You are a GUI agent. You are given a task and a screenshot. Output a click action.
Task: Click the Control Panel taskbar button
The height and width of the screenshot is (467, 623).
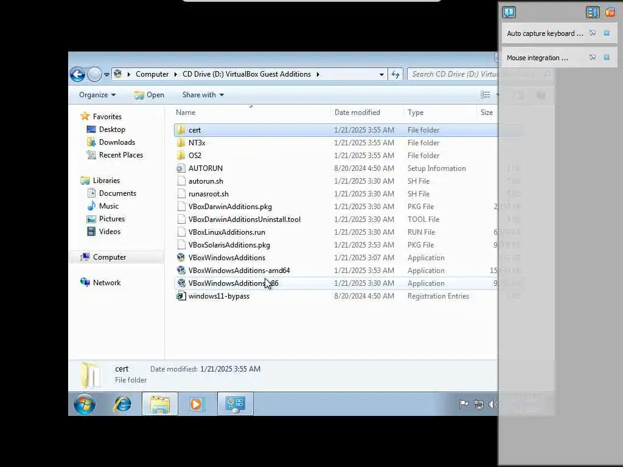(235, 404)
